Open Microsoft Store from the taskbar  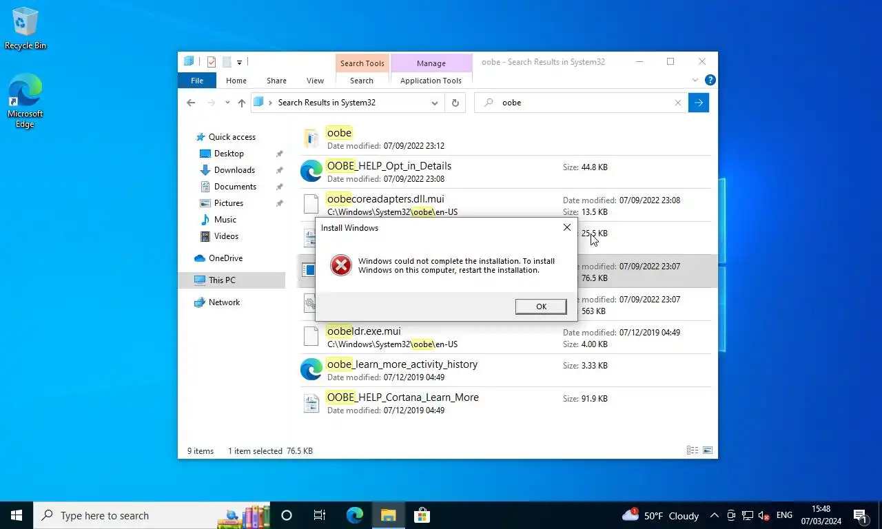422,515
